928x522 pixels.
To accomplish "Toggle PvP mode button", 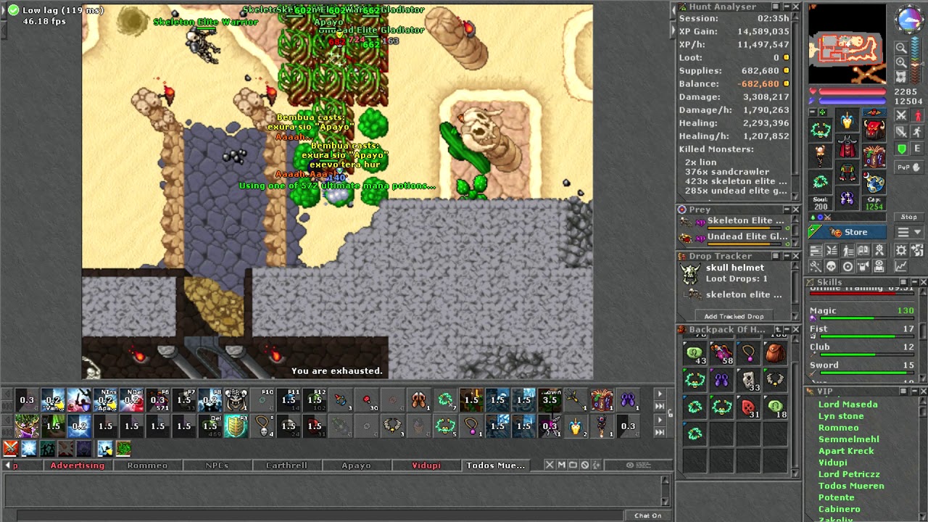I will tap(909, 167).
